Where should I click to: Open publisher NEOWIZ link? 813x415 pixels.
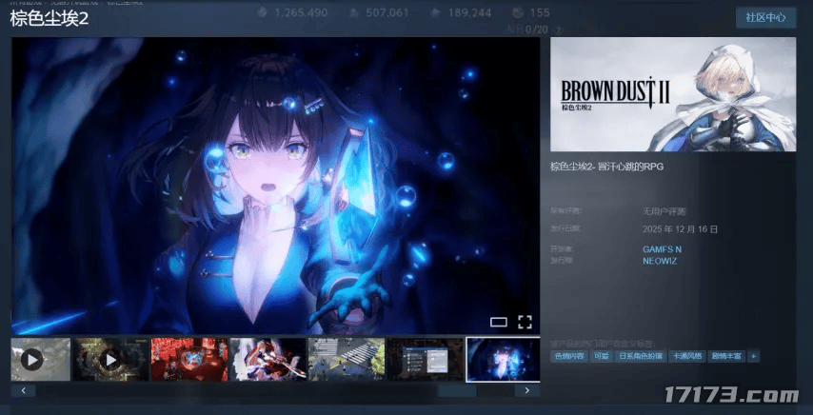pos(660,259)
